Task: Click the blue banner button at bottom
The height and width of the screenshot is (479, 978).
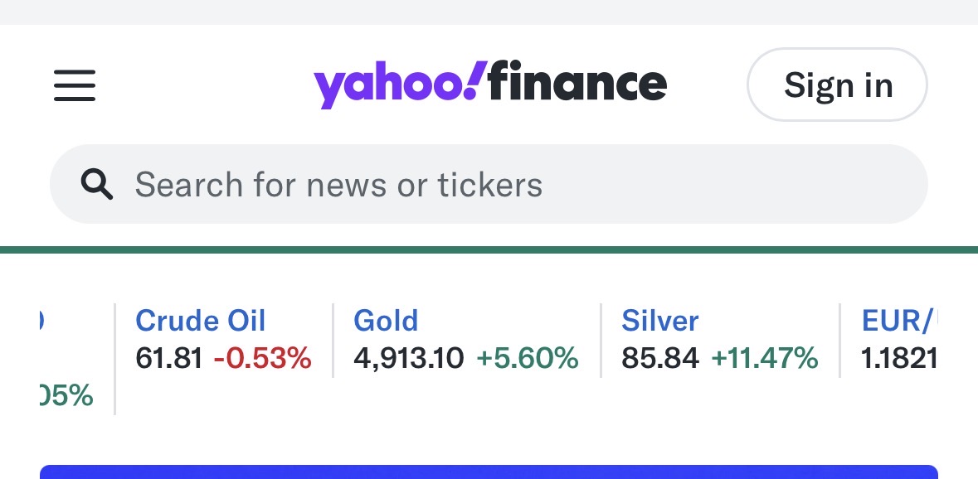Action: [489, 472]
